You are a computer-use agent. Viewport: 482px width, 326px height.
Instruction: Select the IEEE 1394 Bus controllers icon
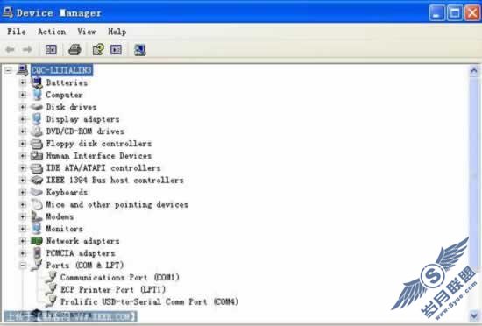(37, 180)
